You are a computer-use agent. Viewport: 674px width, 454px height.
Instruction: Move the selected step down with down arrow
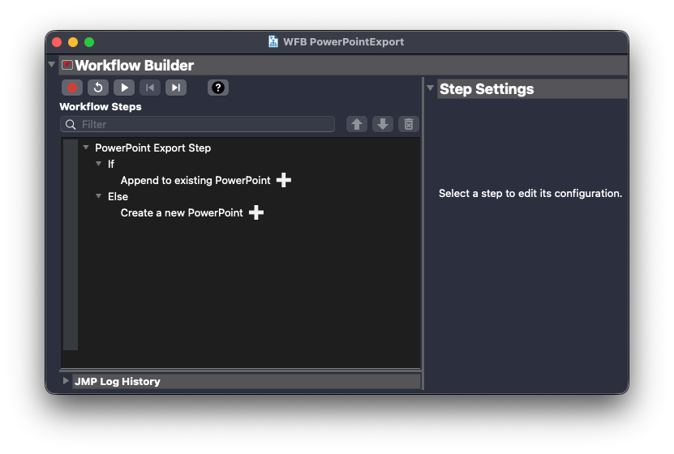pyautogui.click(x=383, y=124)
